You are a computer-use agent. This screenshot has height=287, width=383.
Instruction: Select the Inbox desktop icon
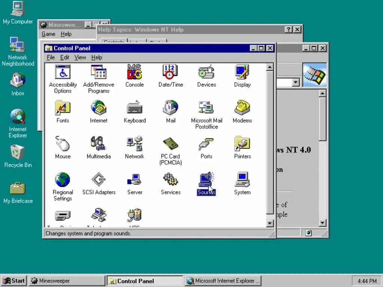(18, 84)
